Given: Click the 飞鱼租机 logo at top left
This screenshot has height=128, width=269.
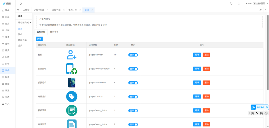Looking at the screenshot, I should [7, 4].
